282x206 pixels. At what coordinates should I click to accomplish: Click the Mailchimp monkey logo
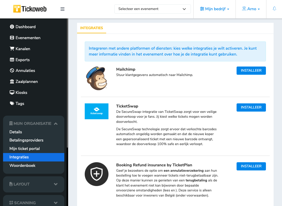click(96, 78)
